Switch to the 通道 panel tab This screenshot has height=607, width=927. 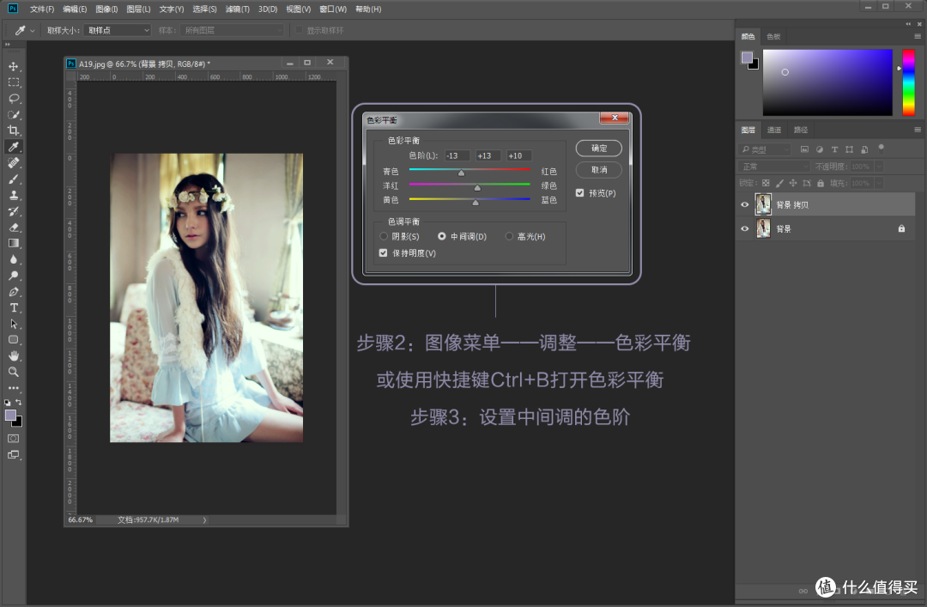click(x=774, y=130)
